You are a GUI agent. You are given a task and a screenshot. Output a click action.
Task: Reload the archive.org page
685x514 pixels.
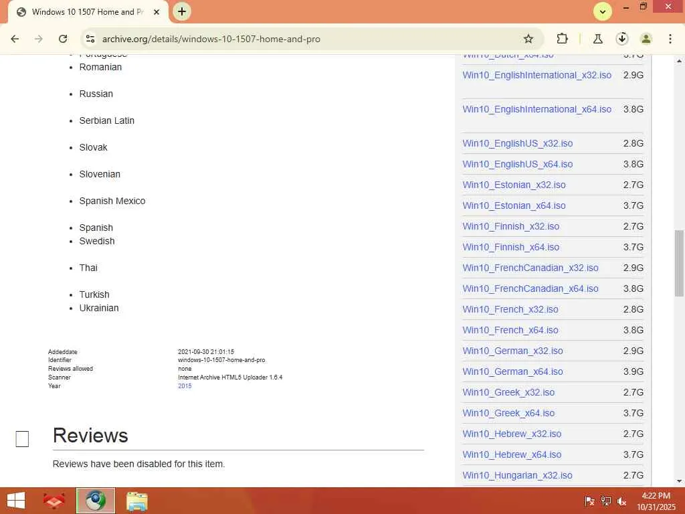[x=63, y=39]
